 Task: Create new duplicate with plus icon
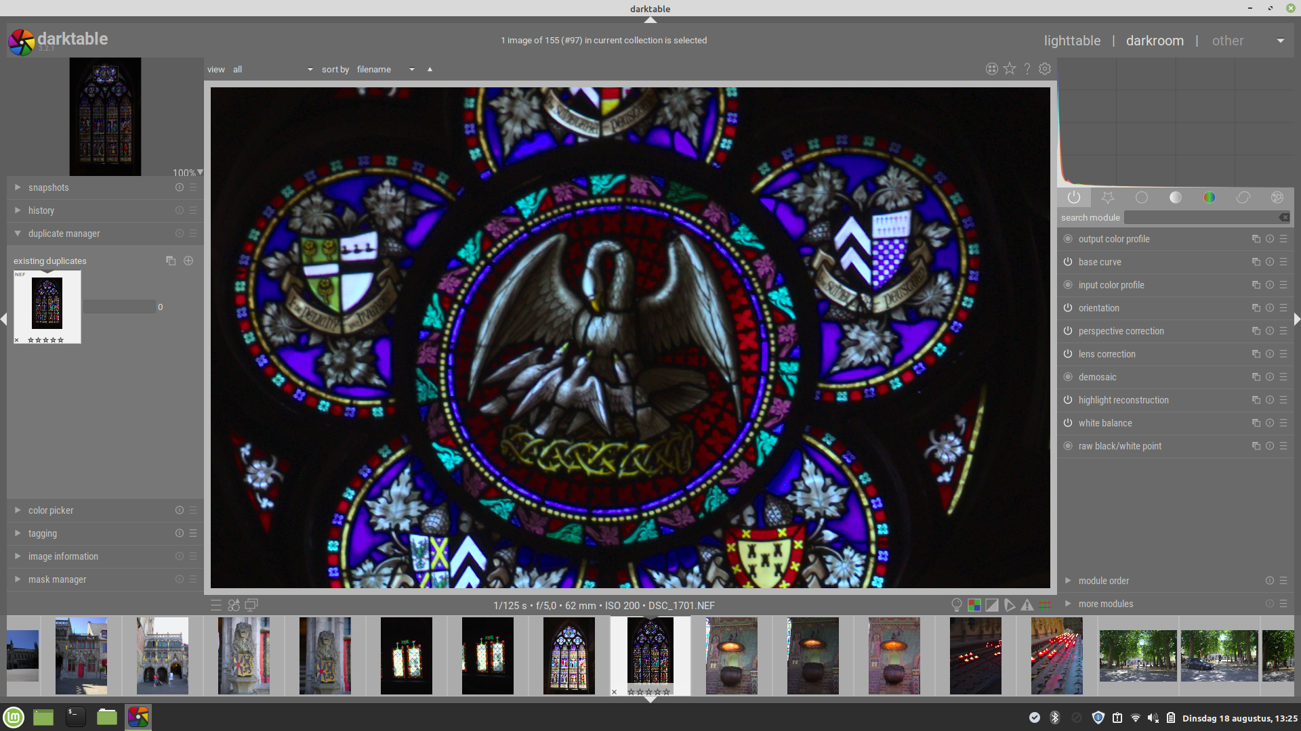[188, 261]
